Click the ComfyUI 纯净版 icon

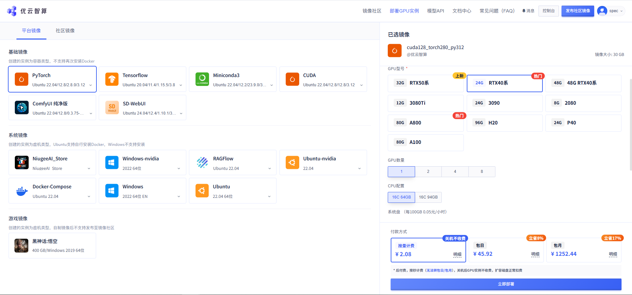click(x=22, y=107)
